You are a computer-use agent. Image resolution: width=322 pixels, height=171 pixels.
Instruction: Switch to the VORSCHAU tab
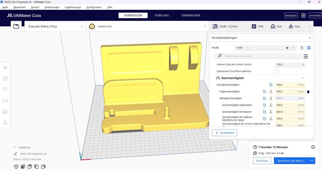(x=162, y=15)
